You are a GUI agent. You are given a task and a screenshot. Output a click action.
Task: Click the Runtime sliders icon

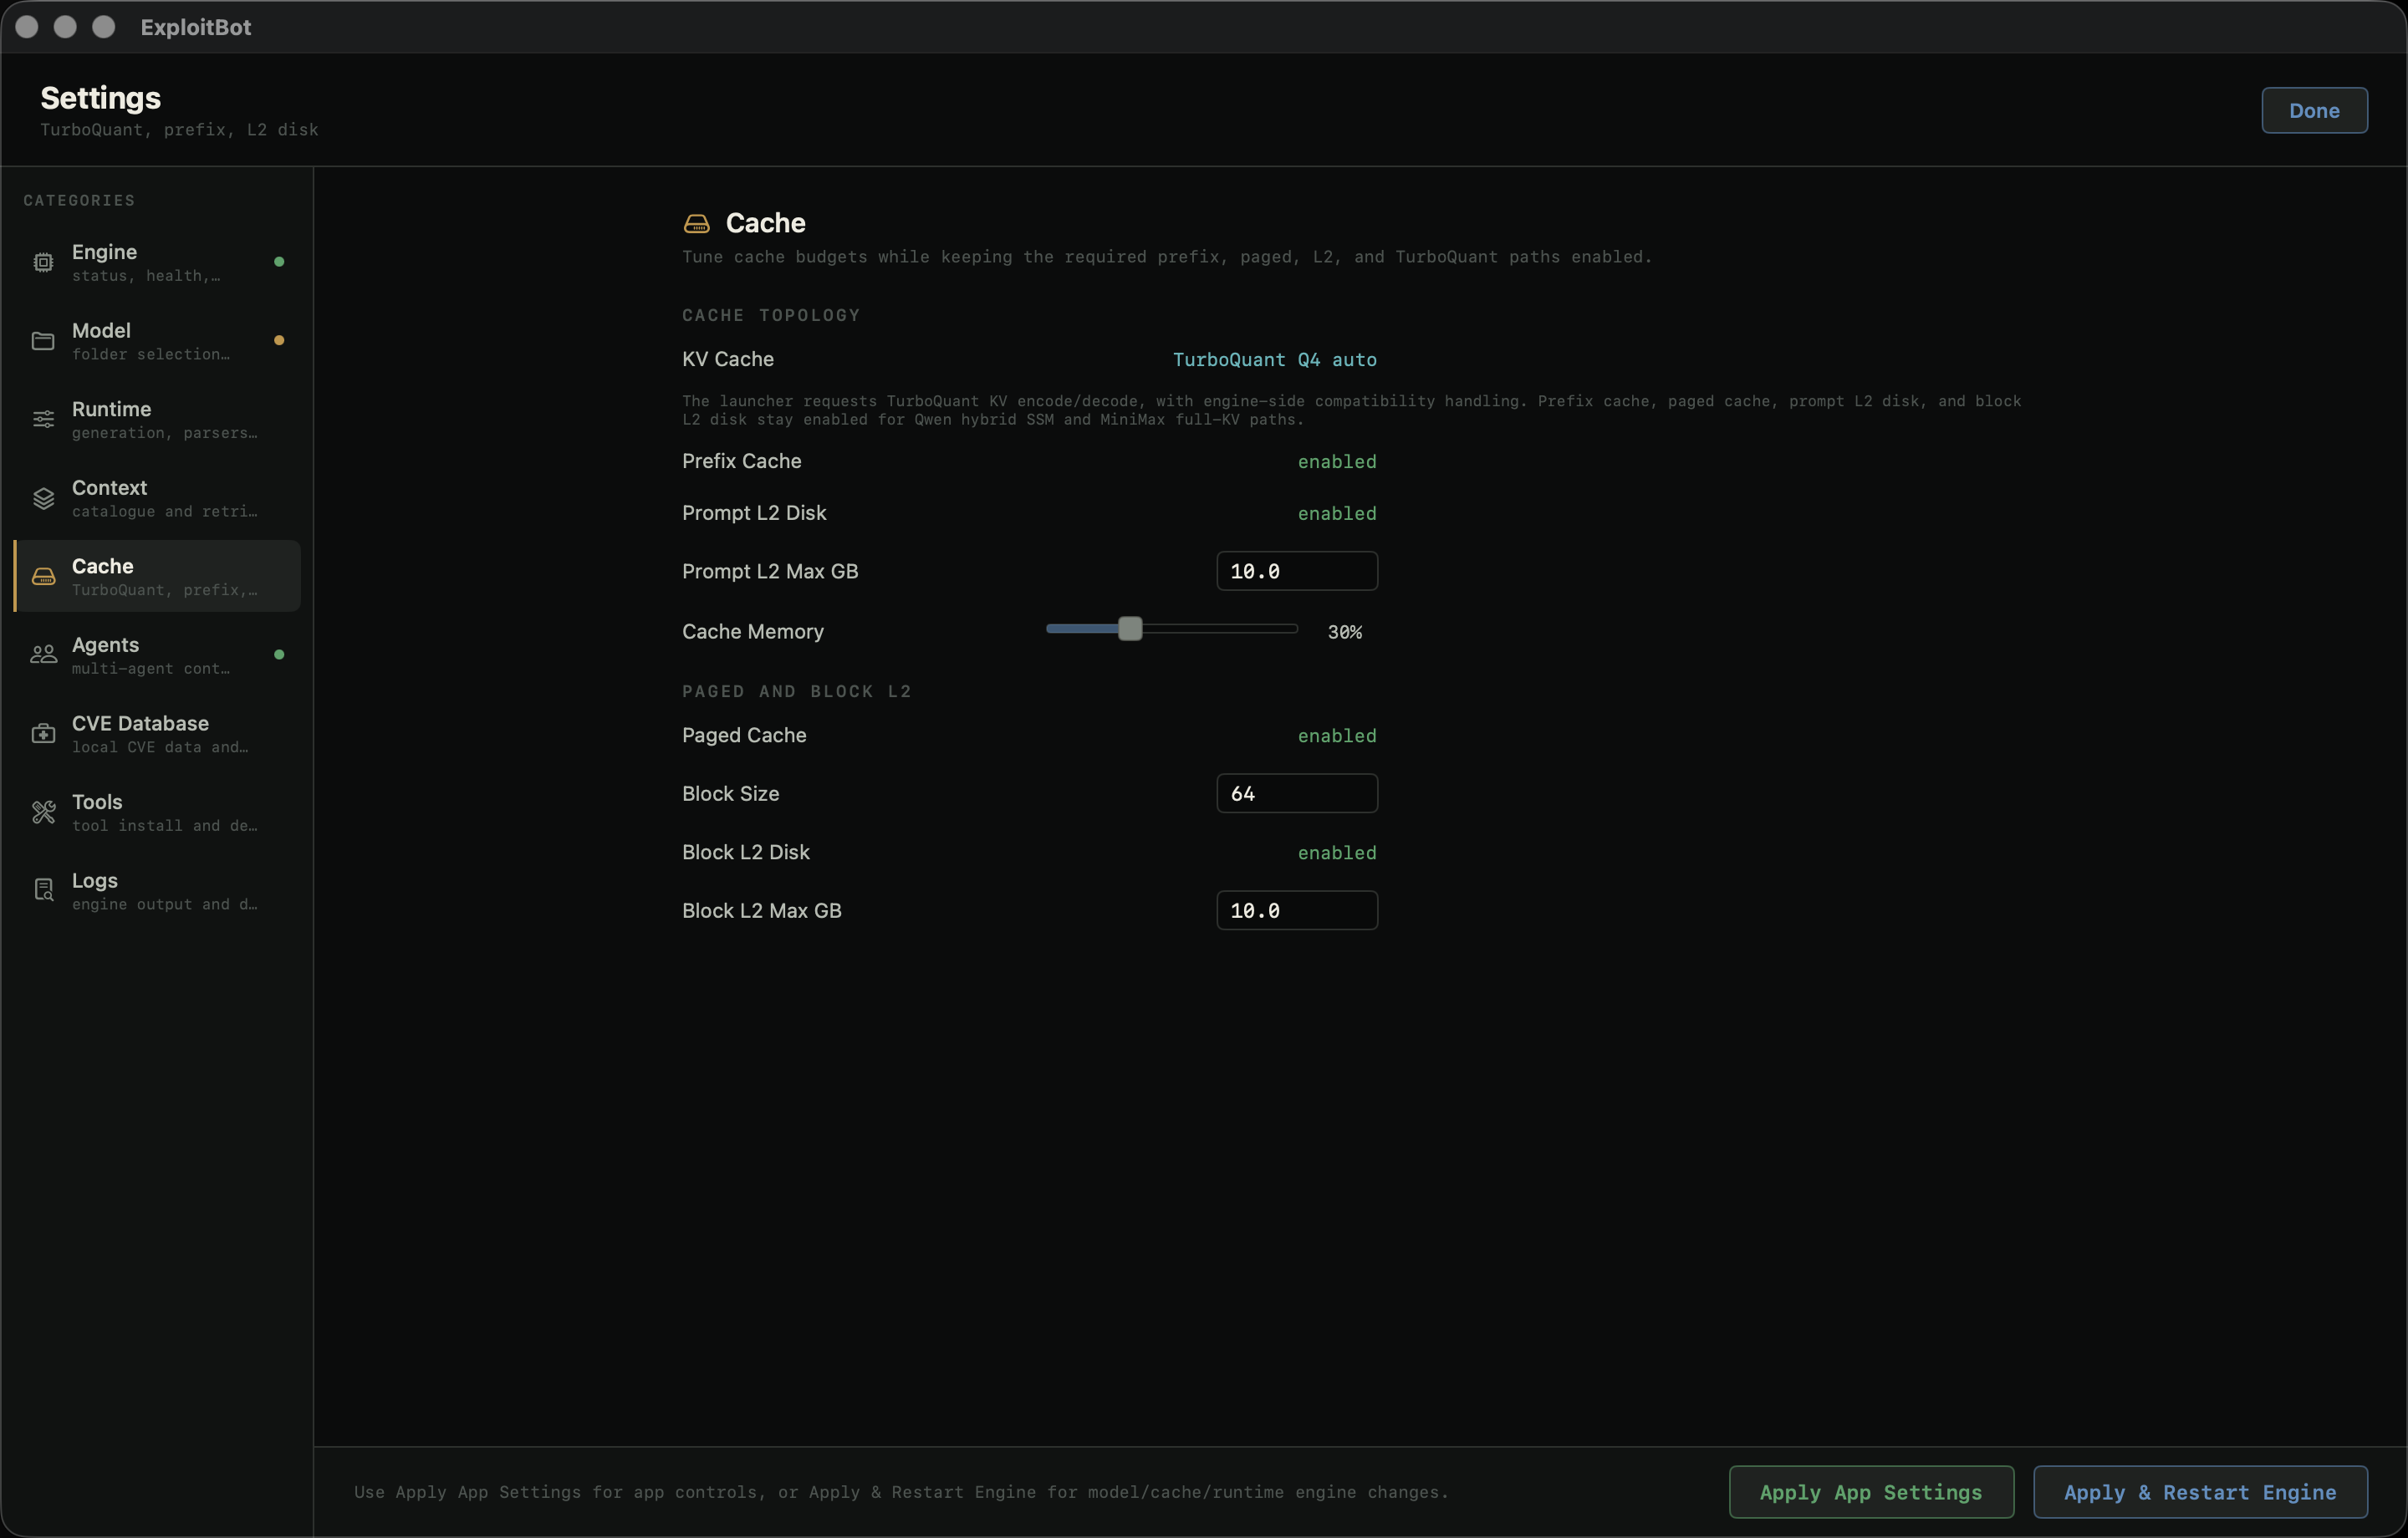coord(43,419)
